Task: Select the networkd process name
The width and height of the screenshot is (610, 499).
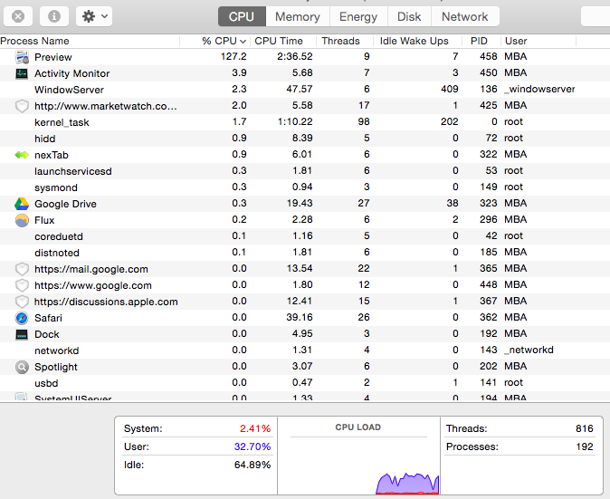Action: [x=57, y=350]
